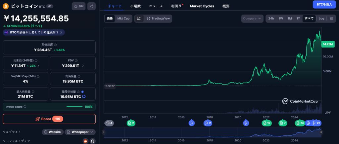
Task: Click the Boost button
Action: [x=49, y=119]
